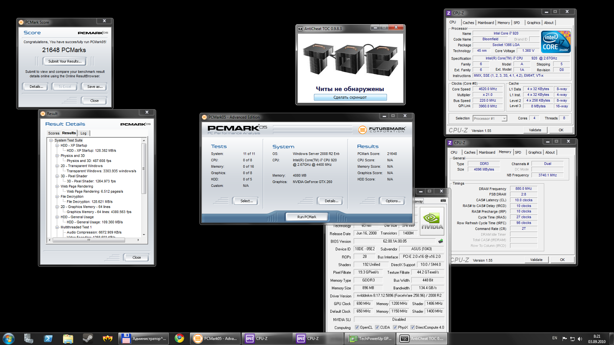The image size is (614, 345).
Task: Click the GPU-Z BIOS Version field
Action: point(395,241)
